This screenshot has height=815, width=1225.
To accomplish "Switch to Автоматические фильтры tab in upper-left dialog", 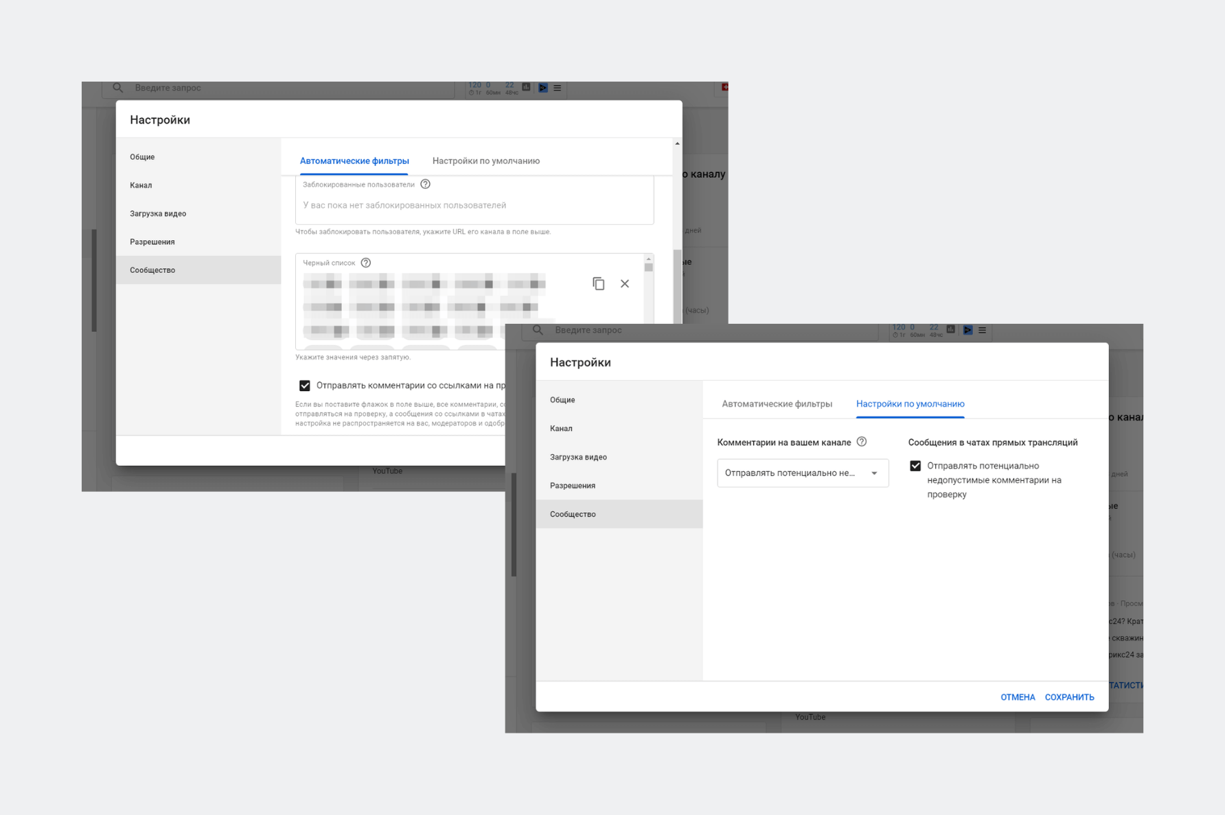I will 354,161.
